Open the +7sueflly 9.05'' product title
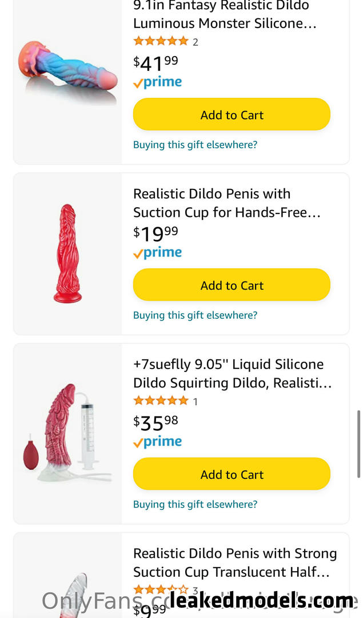Viewport: 363px width, 618px height. (232, 373)
